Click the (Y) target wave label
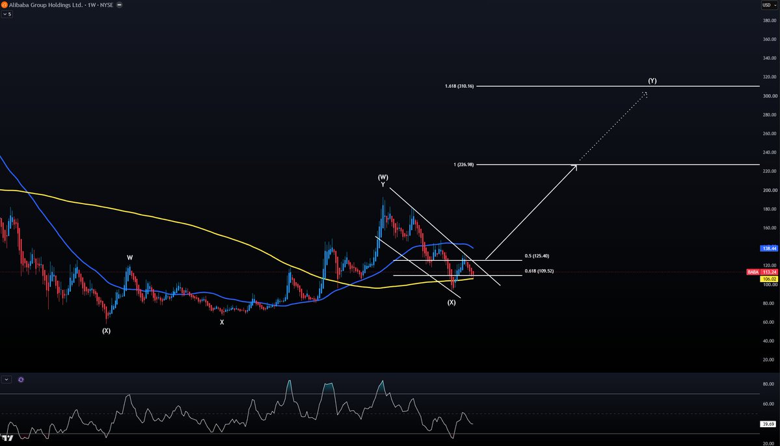780x446 pixels. pos(652,81)
